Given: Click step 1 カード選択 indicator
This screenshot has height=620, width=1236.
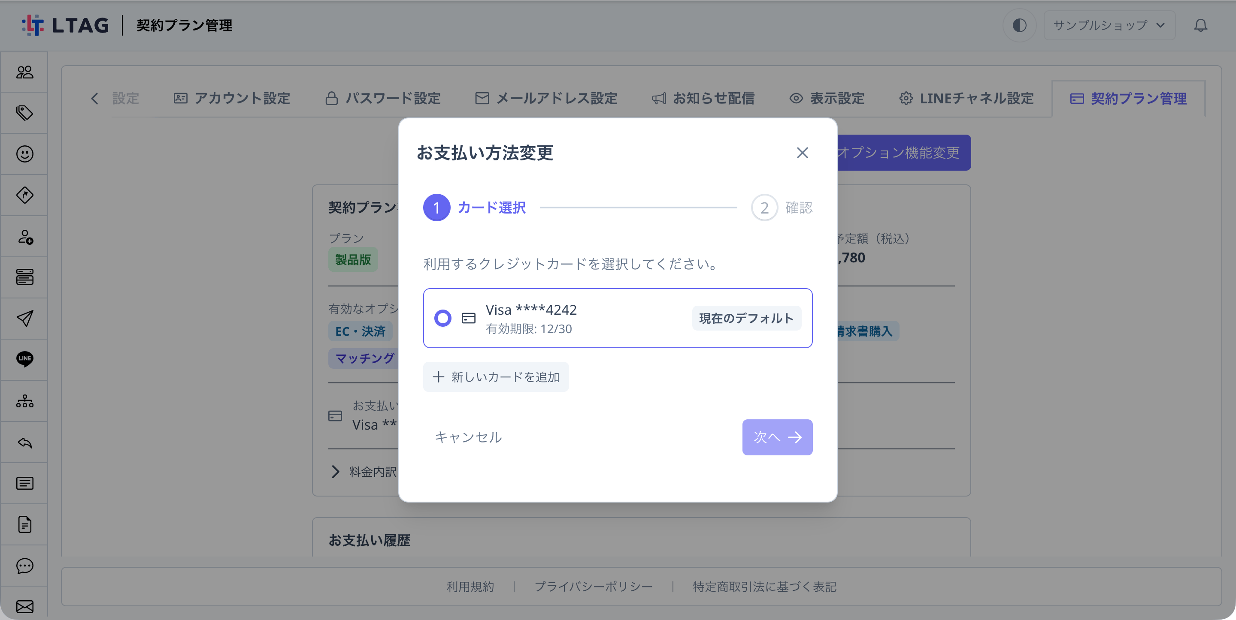Looking at the screenshot, I should [x=474, y=208].
